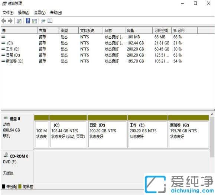Click the (C:) volume drive icon
Viewport: 215px width, 195px height.
pyautogui.click(x=3, y=43)
